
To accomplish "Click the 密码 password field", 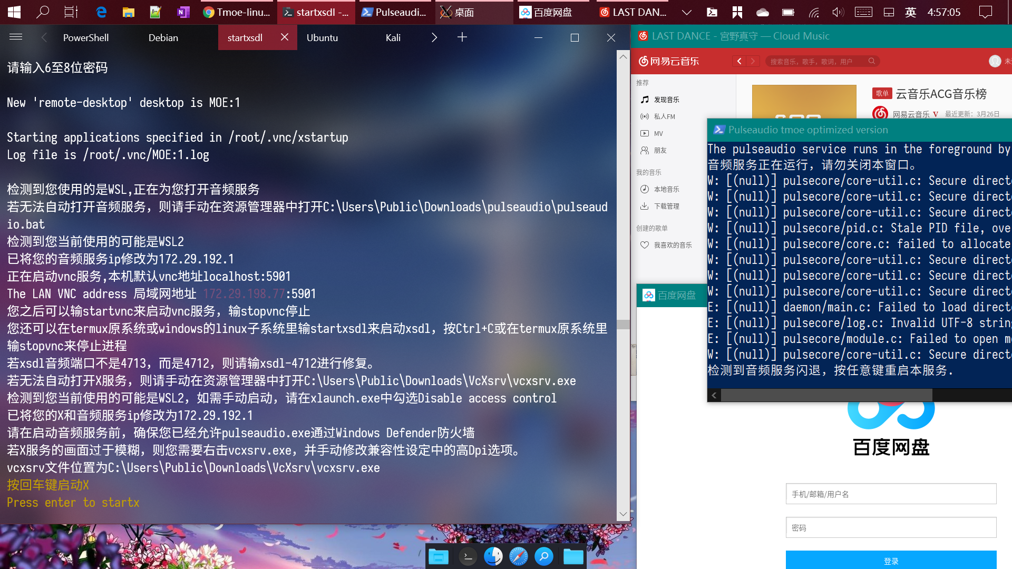I will (x=891, y=527).
